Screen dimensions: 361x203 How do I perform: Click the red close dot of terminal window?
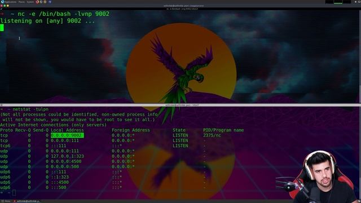coord(1,6)
